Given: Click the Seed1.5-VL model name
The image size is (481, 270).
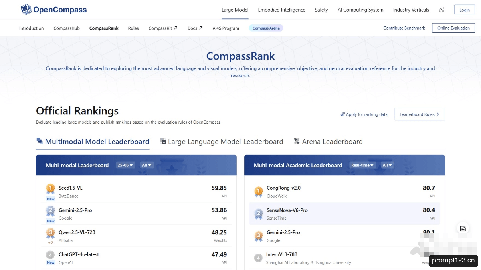Looking at the screenshot, I should (x=71, y=188).
